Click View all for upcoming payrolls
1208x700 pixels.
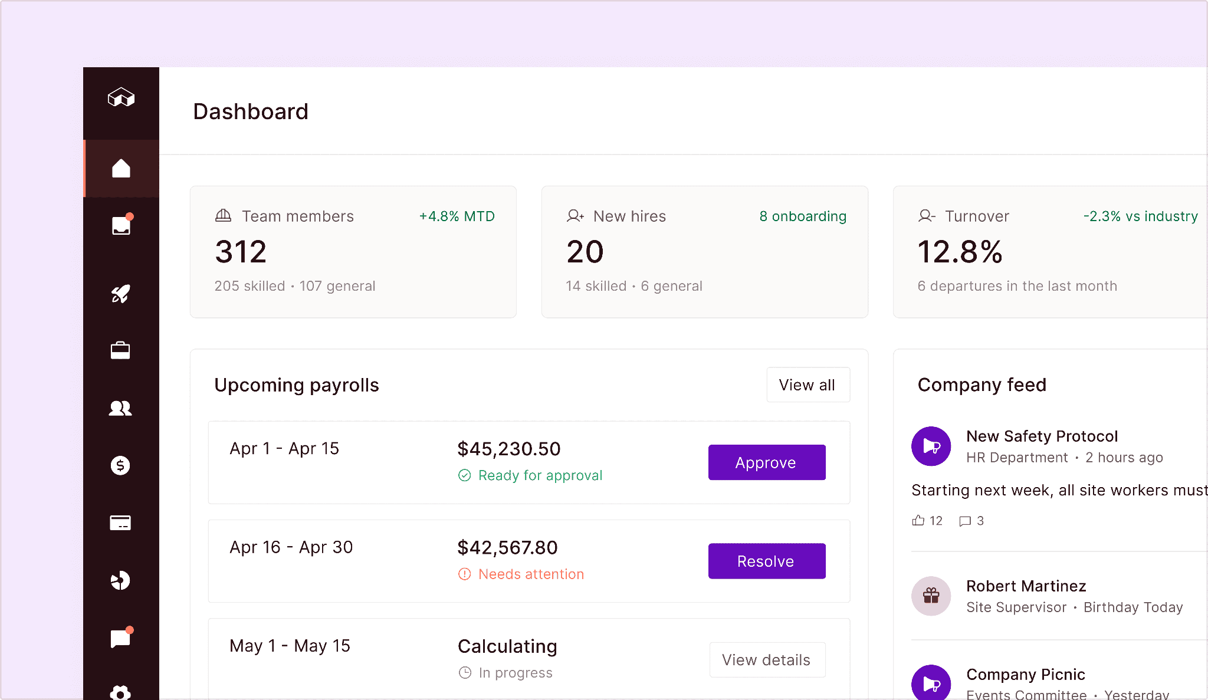tap(808, 385)
